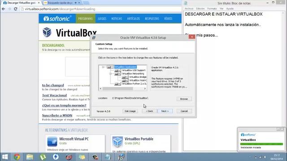Open Microsoft Virtual PC alternative title

[74, 139]
